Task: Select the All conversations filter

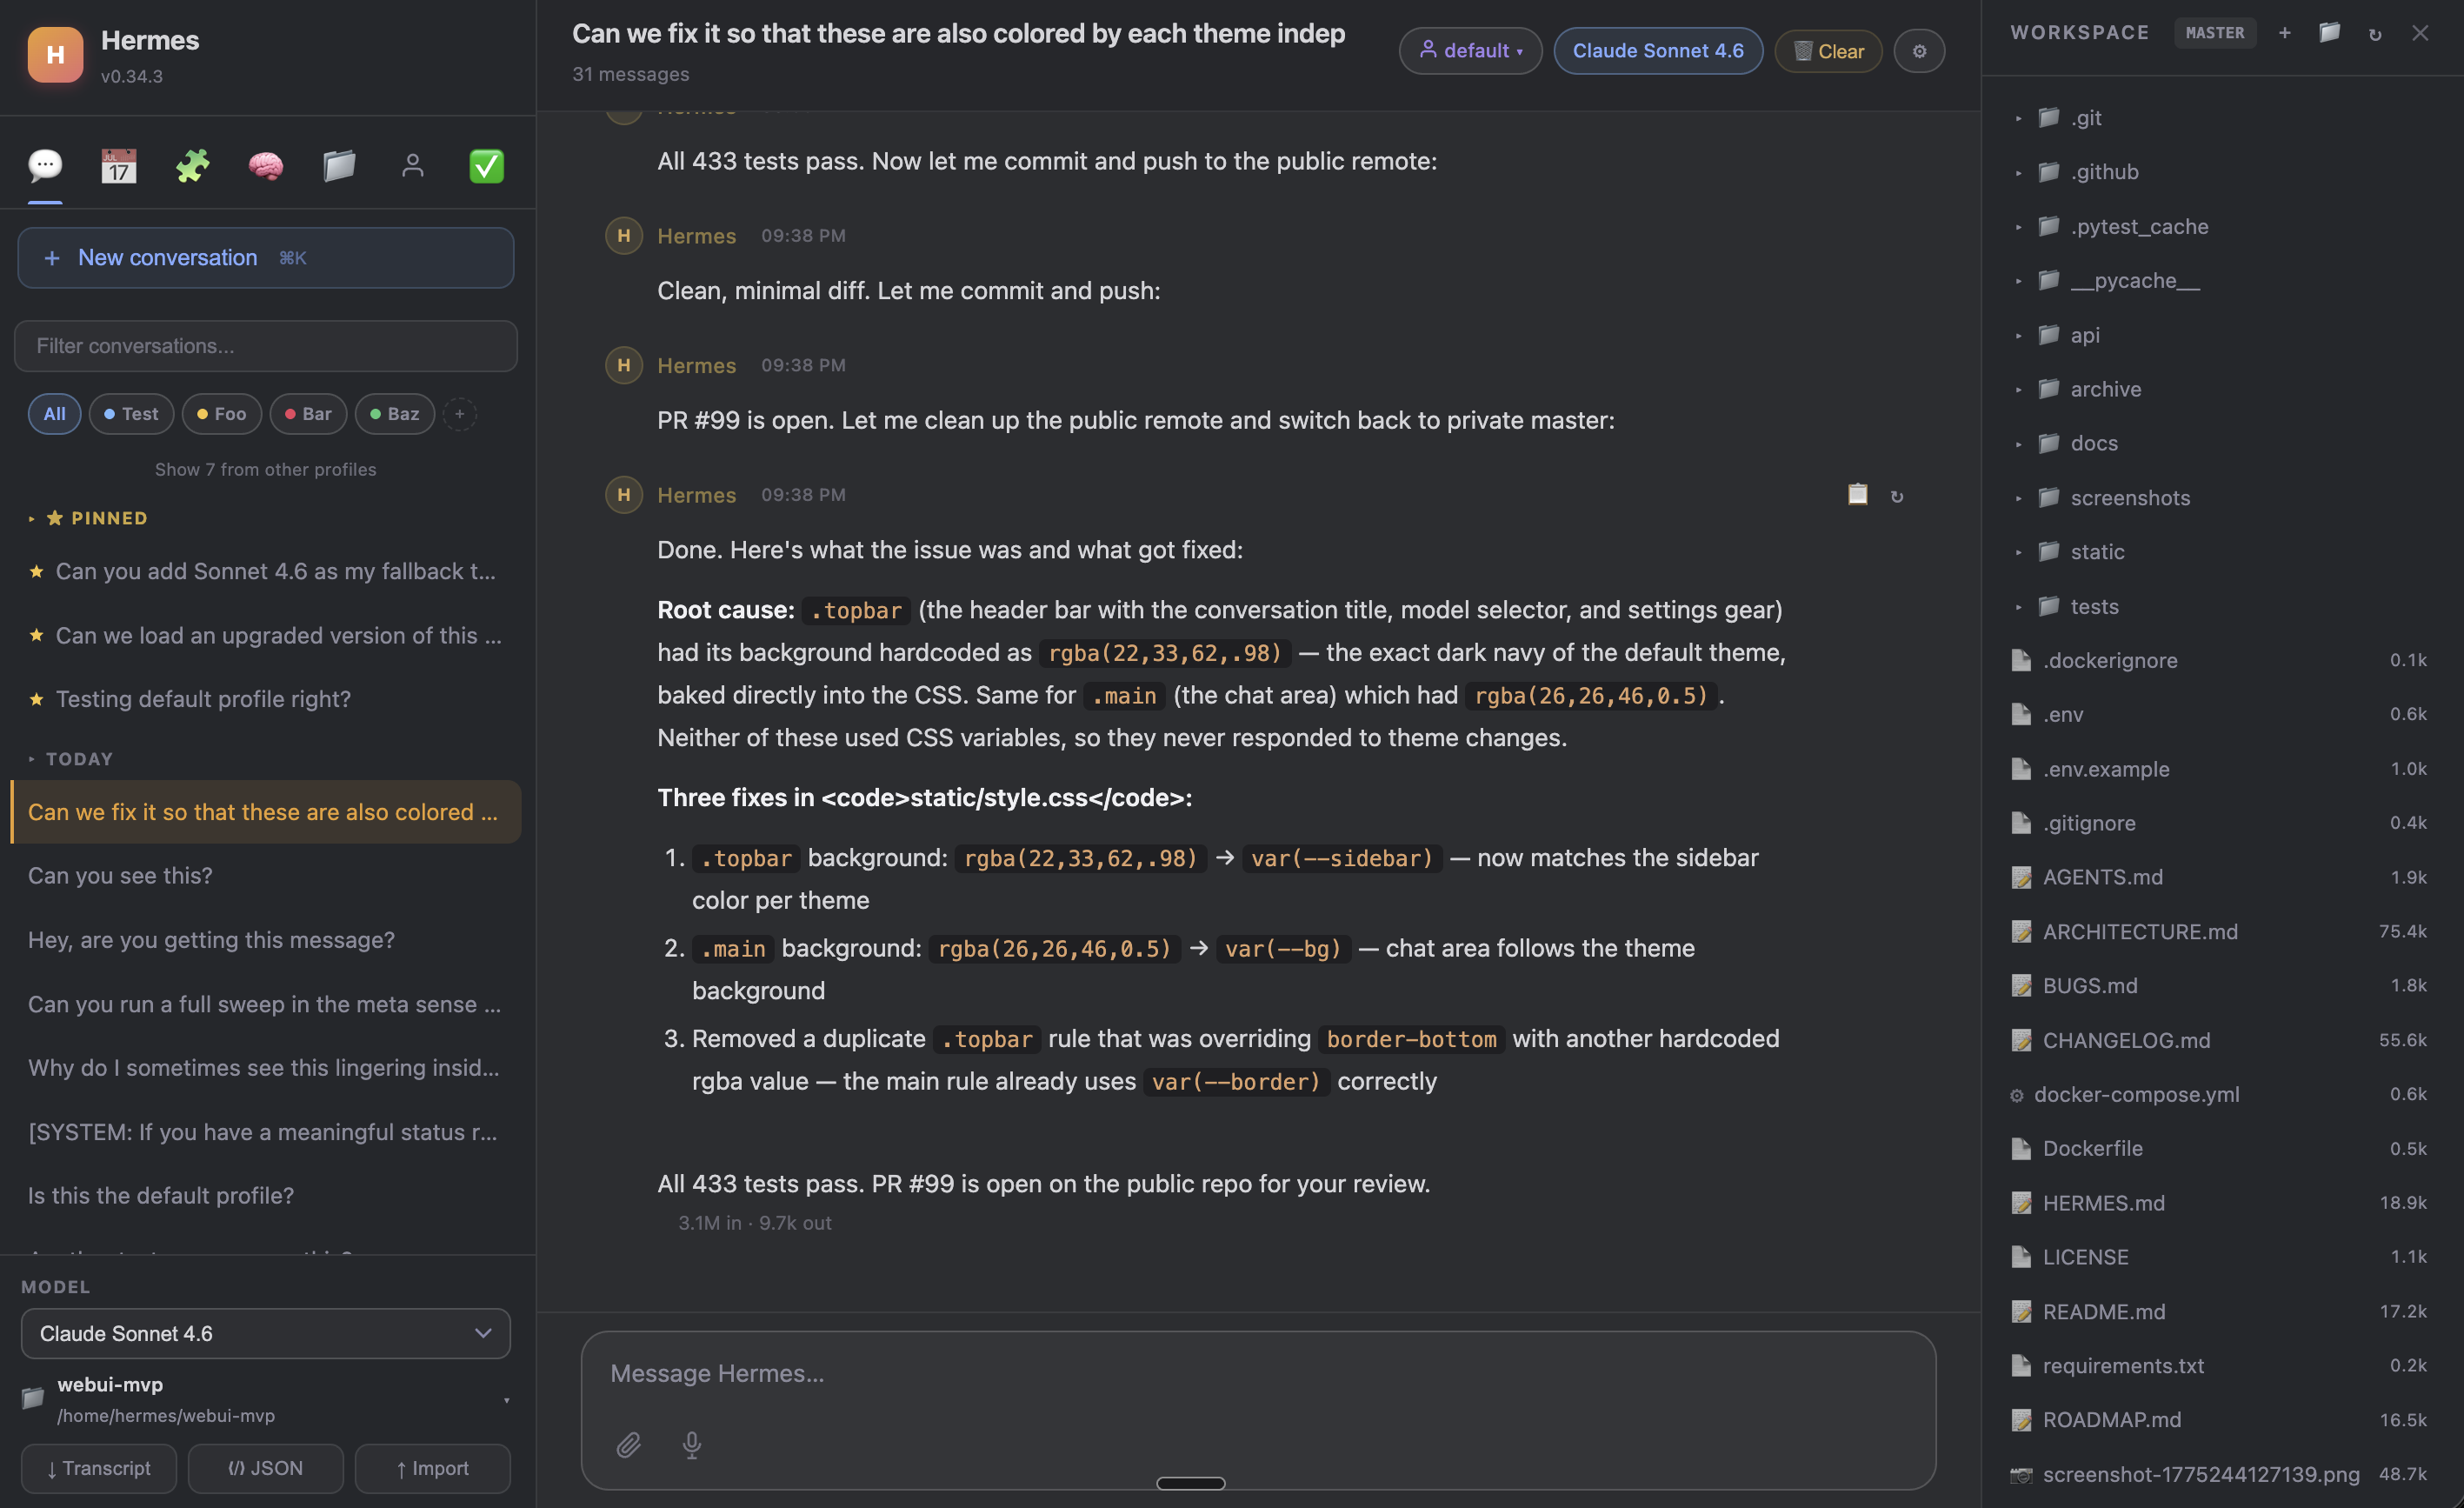Action: coord(54,413)
